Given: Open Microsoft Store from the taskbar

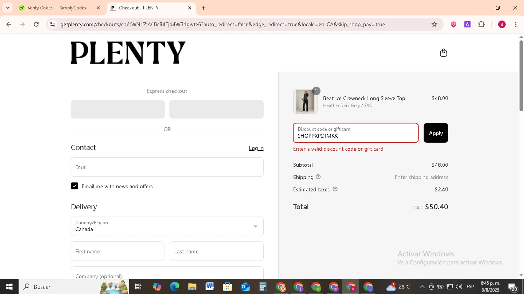Looking at the screenshot, I should [227, 287].
